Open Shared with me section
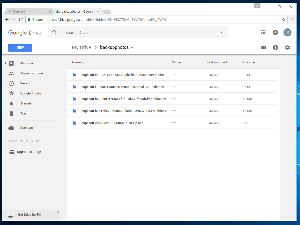Screen dimensions: 300x225 click(32, 73)
